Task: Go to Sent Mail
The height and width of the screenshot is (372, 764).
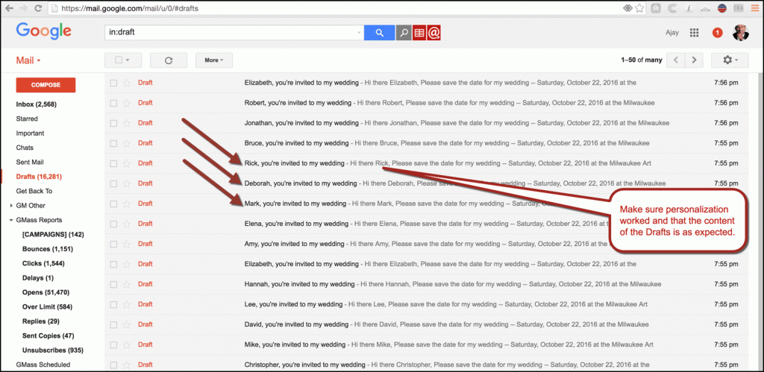Action: [29, 162]
